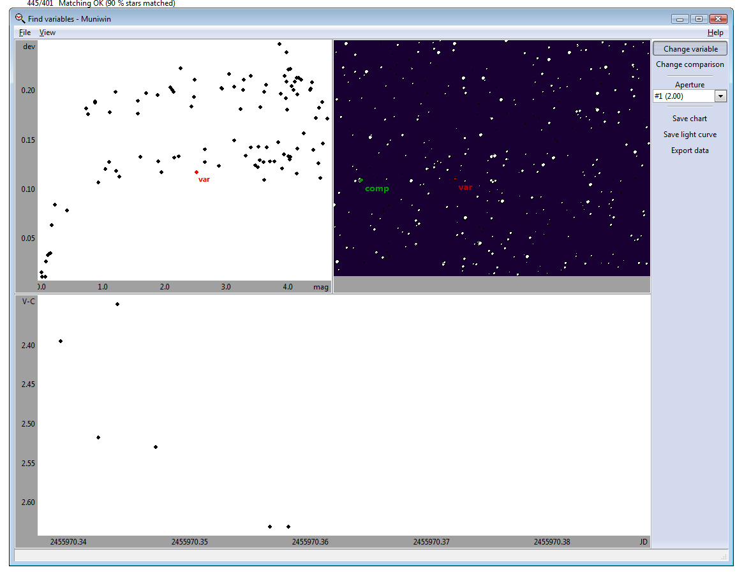Open the File menu

coord(25,33)
